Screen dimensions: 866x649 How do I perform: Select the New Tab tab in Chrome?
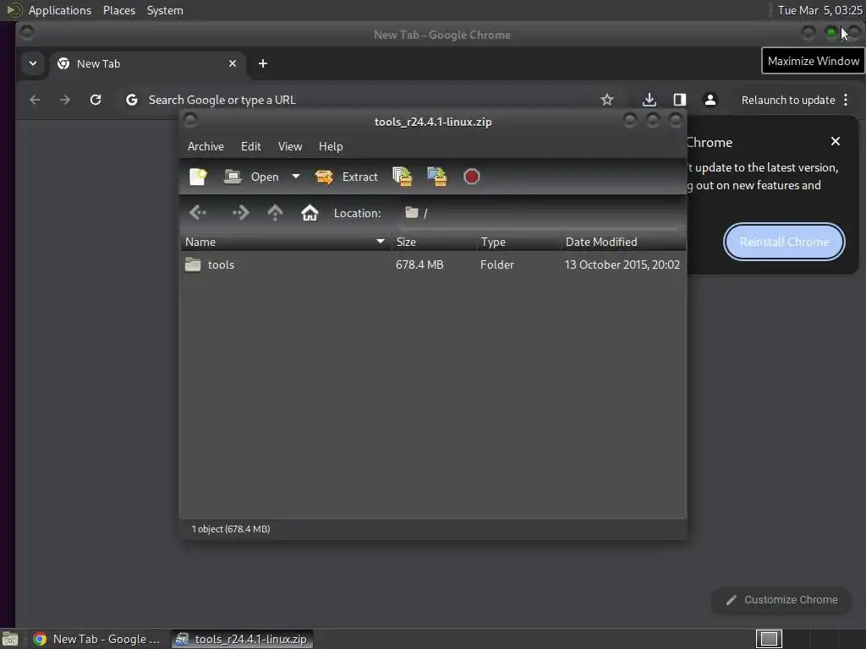147,63
